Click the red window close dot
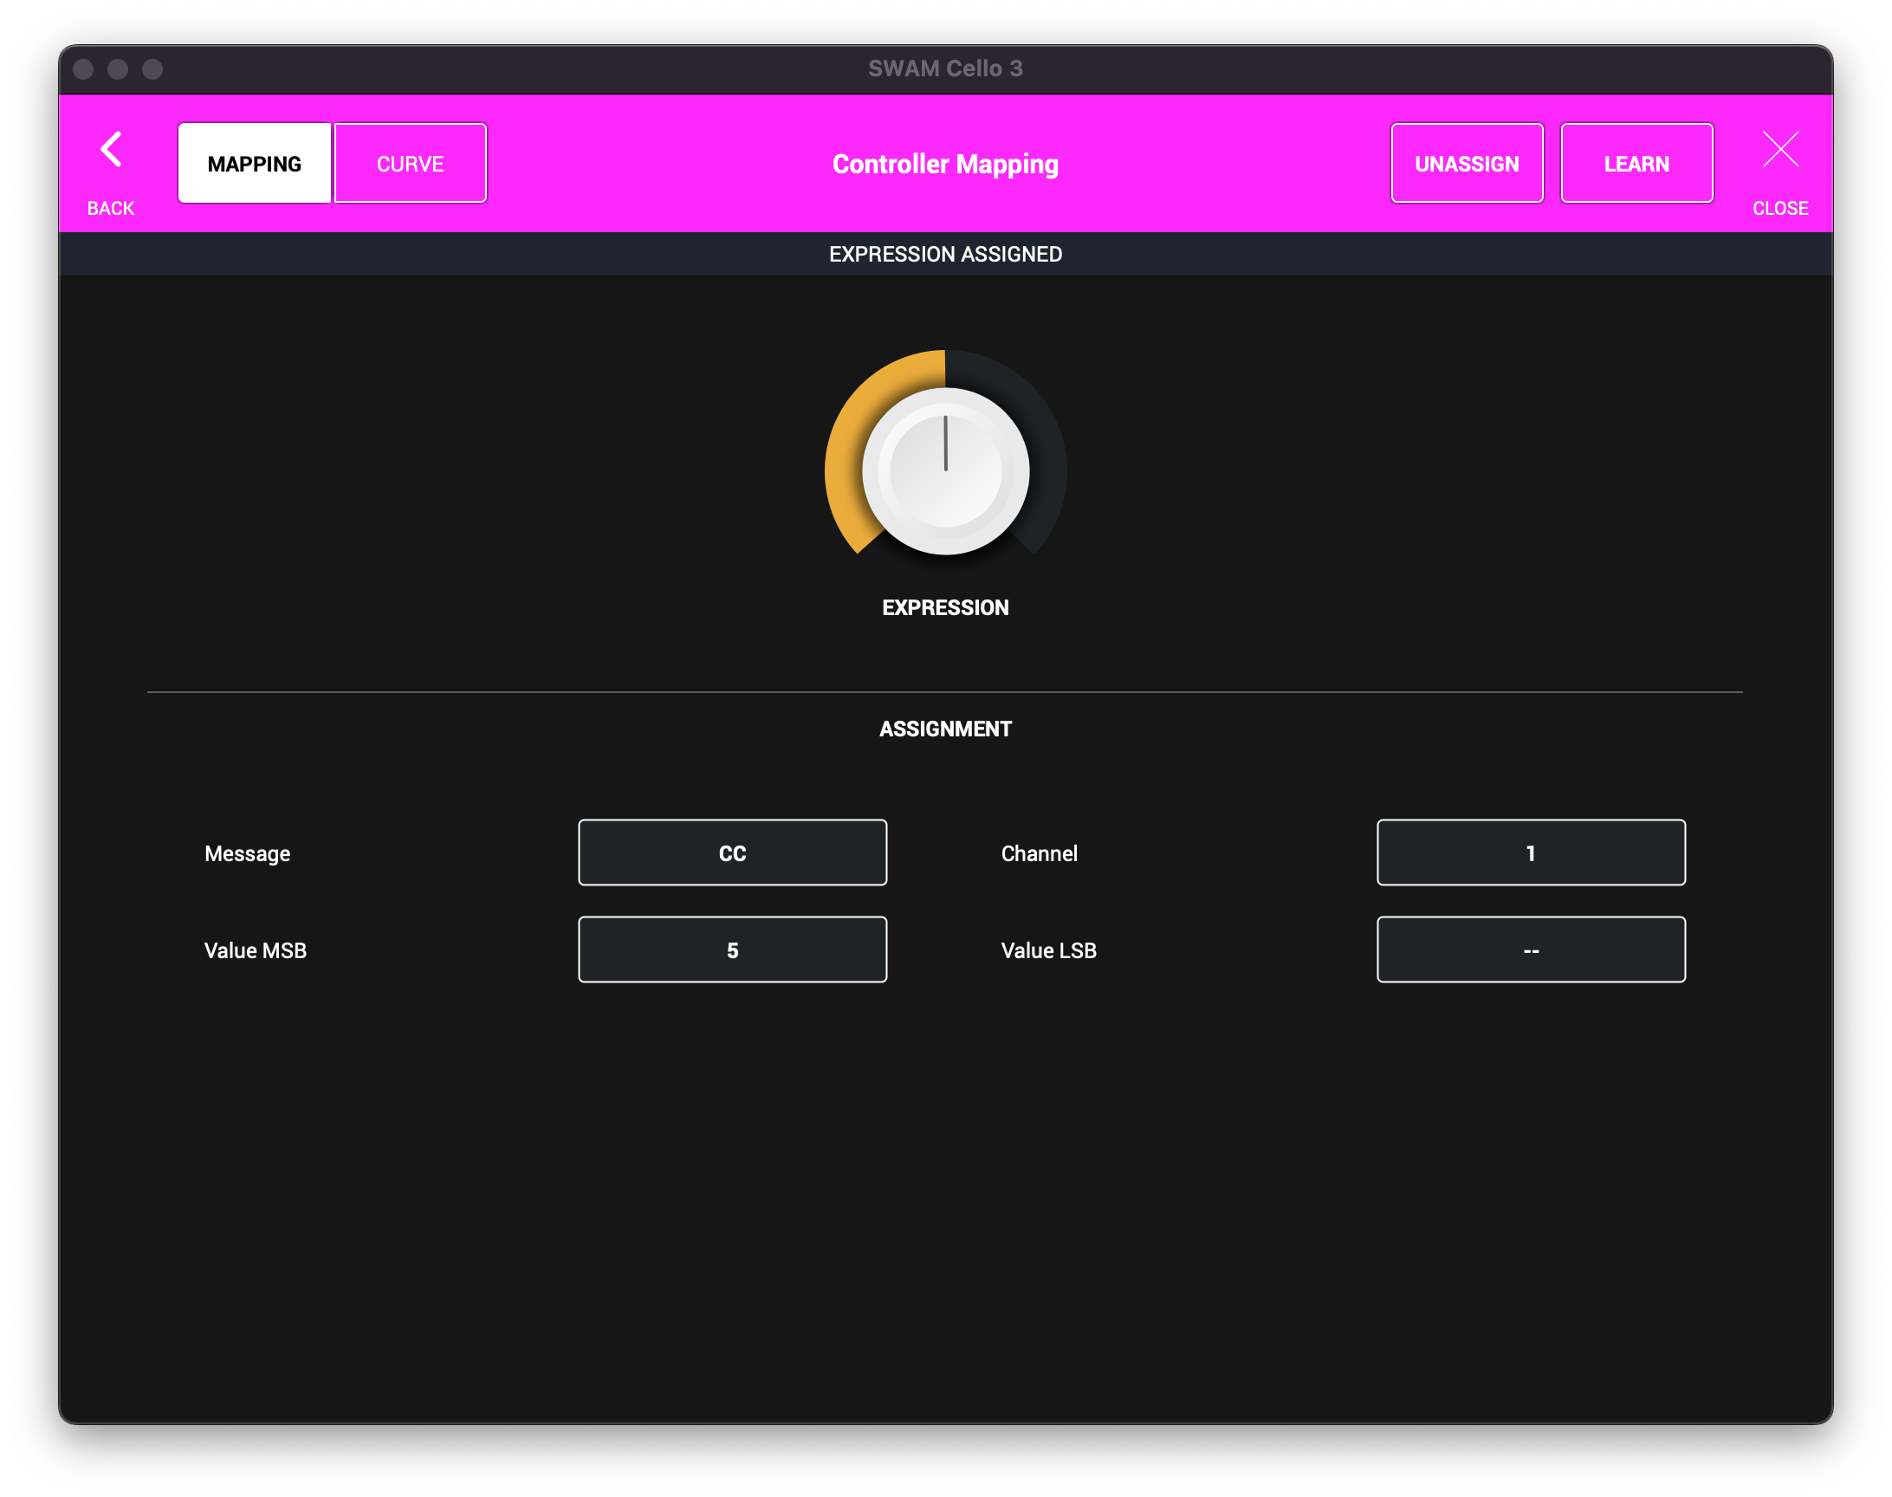Viewport: 1892px width, 1497px height. coord(83,69)
